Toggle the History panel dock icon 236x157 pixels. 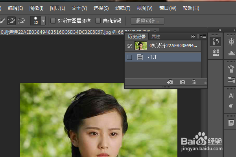point(216,42)
